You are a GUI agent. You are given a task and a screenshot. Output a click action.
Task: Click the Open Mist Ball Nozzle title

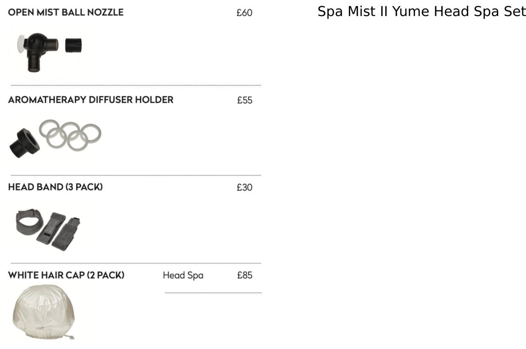[66, 12]
